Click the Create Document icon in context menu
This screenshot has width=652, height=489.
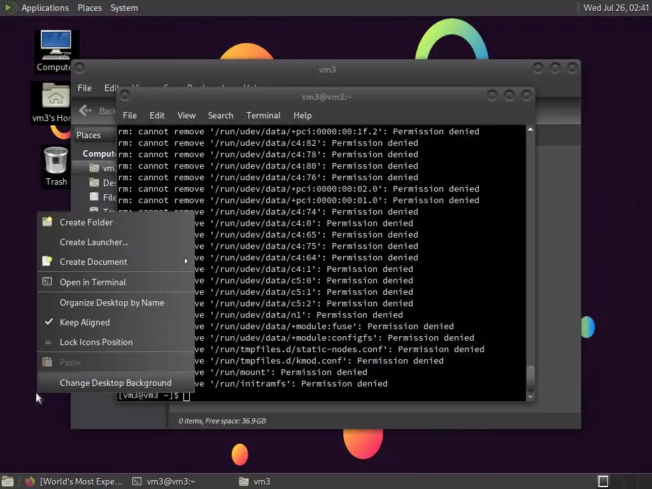[47, 261]
